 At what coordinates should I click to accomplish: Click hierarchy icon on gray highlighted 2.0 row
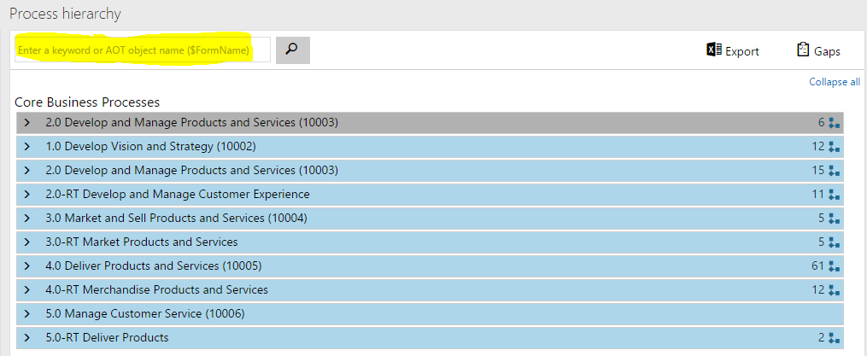pyautogui.click(x=834, y=123)
